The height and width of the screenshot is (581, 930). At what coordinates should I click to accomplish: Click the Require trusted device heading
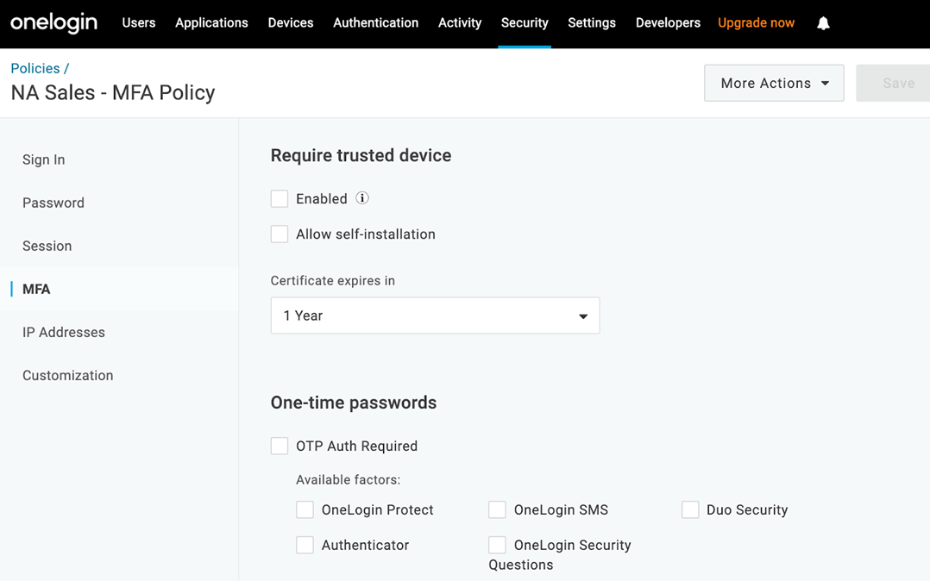pyautogui.click(x=361, y=155)
